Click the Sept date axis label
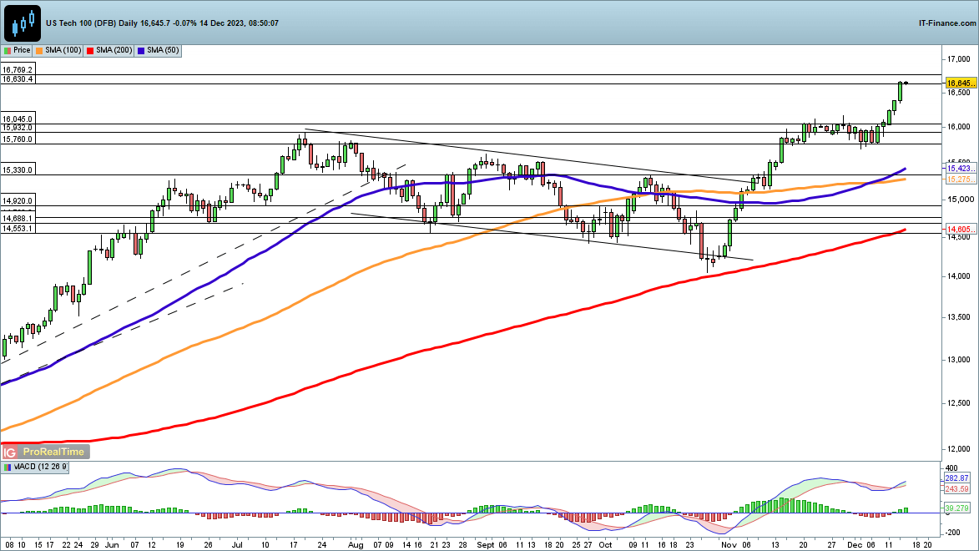979x551 pixels. (486, 545)
